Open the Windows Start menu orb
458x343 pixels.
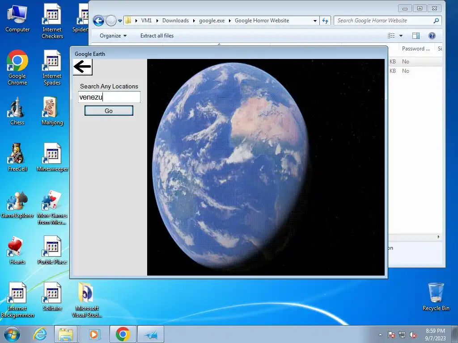(12, 334)
